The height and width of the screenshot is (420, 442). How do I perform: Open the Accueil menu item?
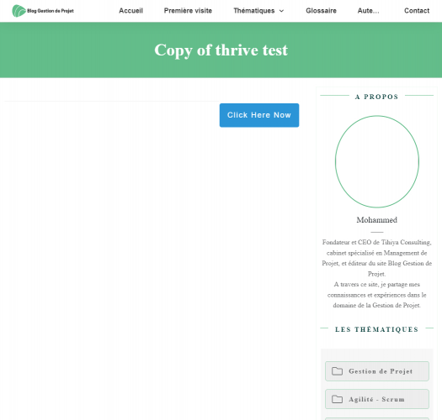coord(130,11)
